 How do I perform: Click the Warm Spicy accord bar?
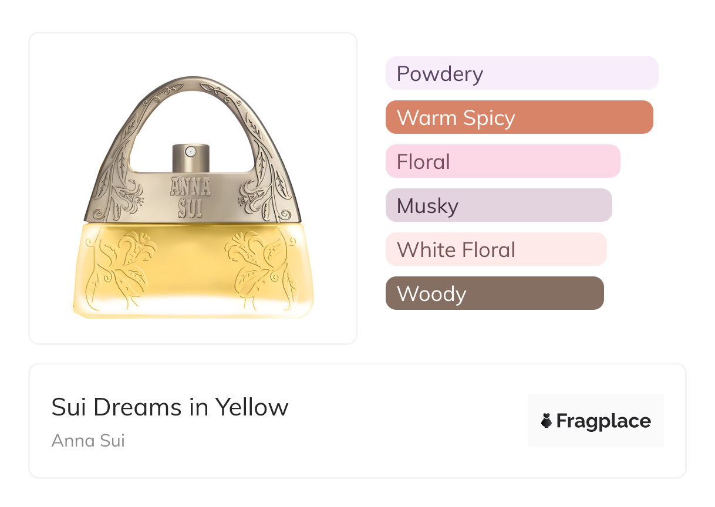[x=519, y=117]
